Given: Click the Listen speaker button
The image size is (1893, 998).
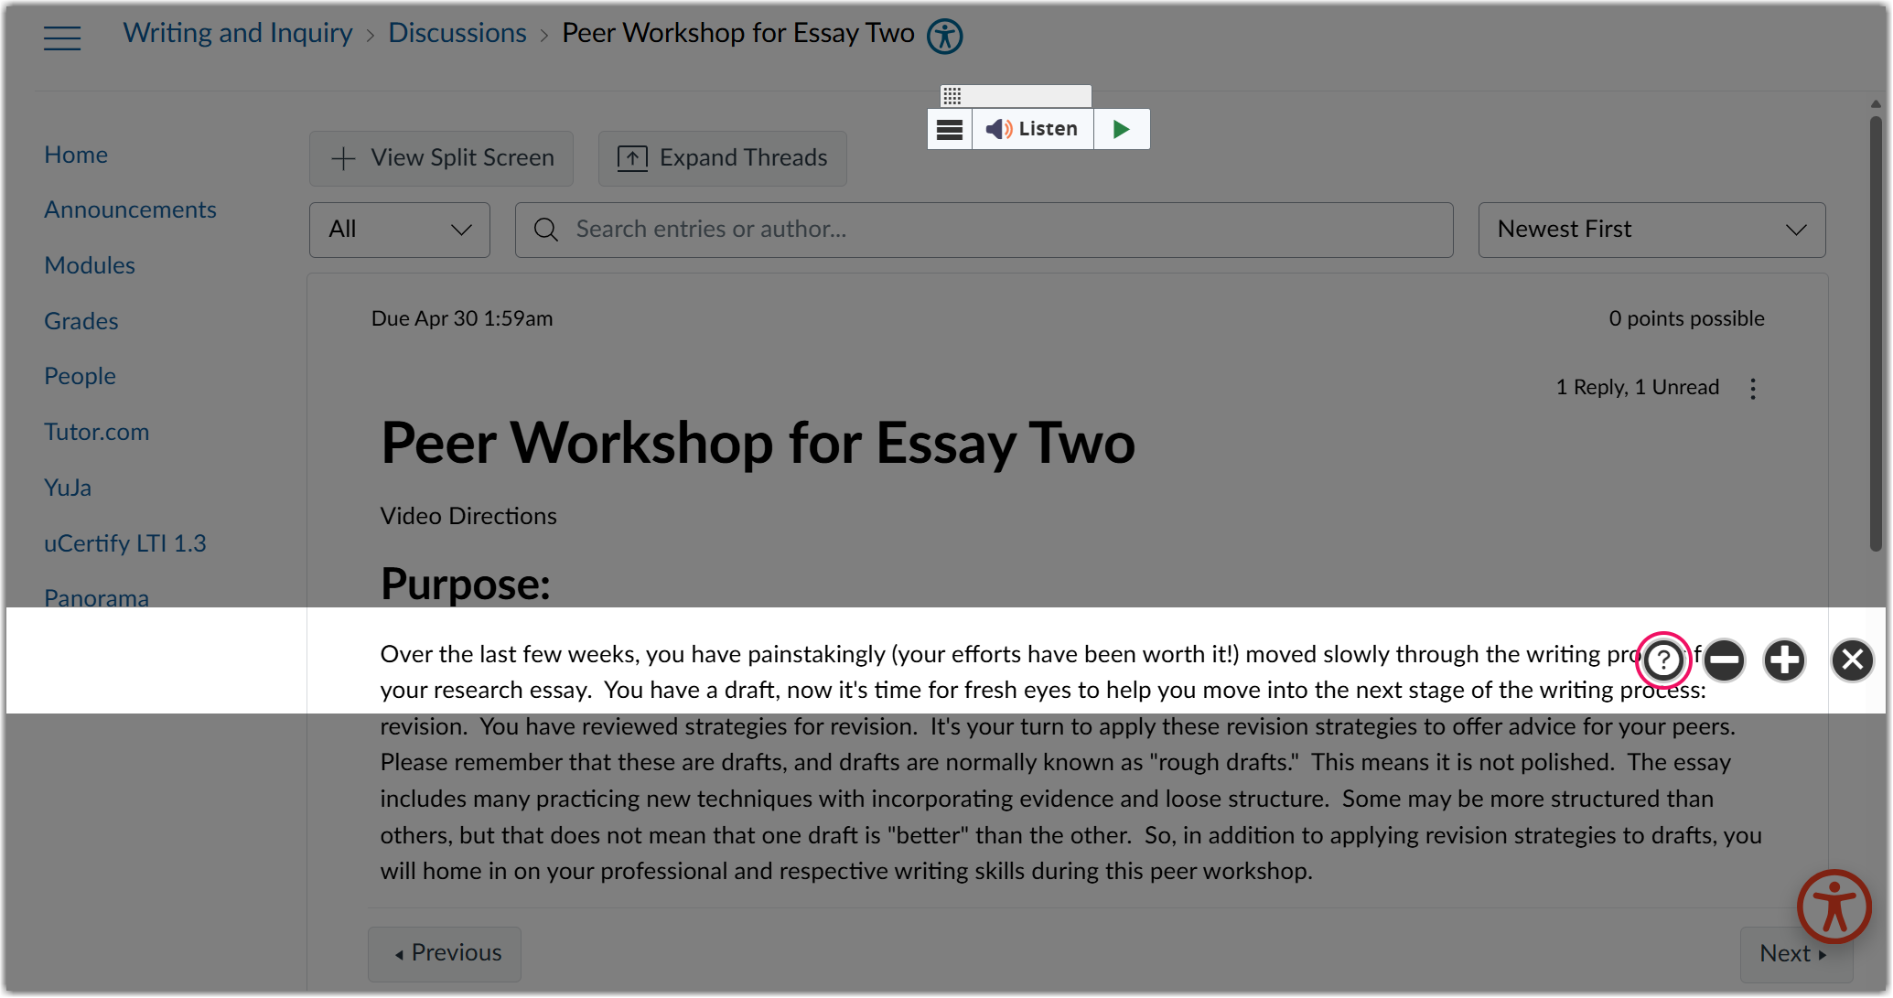Looking at the screenshot, I should tap(1032, 129).
